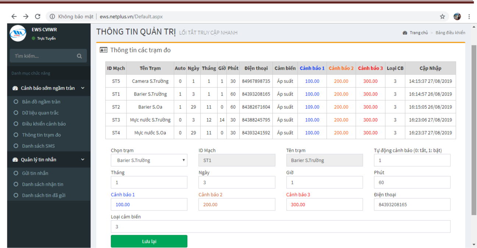Click the Tên trạm field showing Barier S.Trường

[x=325, y=160]
